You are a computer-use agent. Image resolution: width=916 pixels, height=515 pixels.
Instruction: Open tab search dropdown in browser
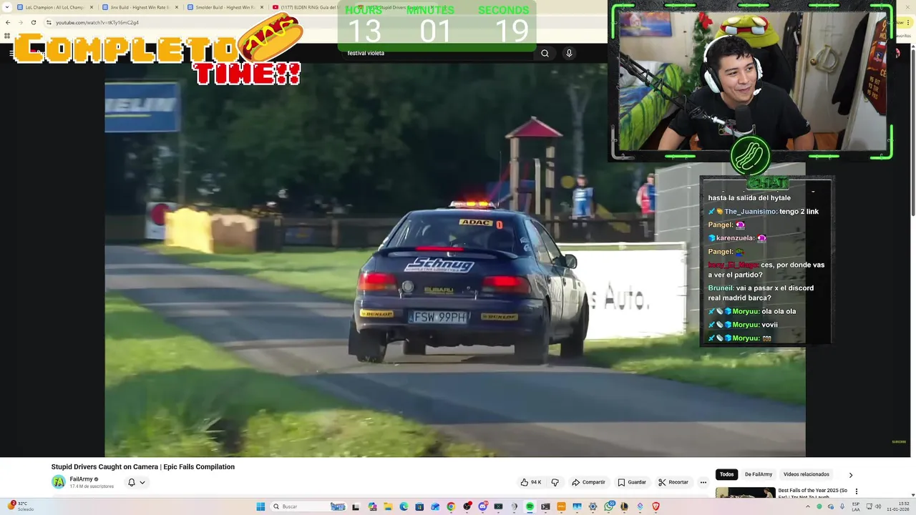6,7
